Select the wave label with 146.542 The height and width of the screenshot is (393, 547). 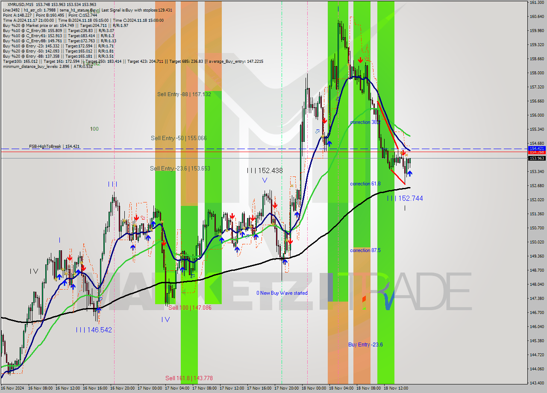click(x=94, y=330)
